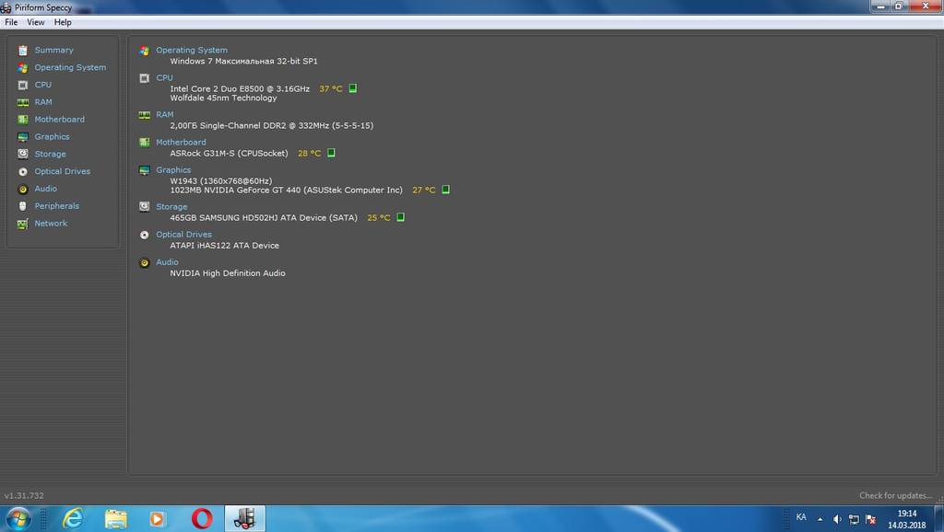The width and height of the screenshot is (944, 532).
Task: Launch Opera browser from the taskbar
Action: point(202,519)
